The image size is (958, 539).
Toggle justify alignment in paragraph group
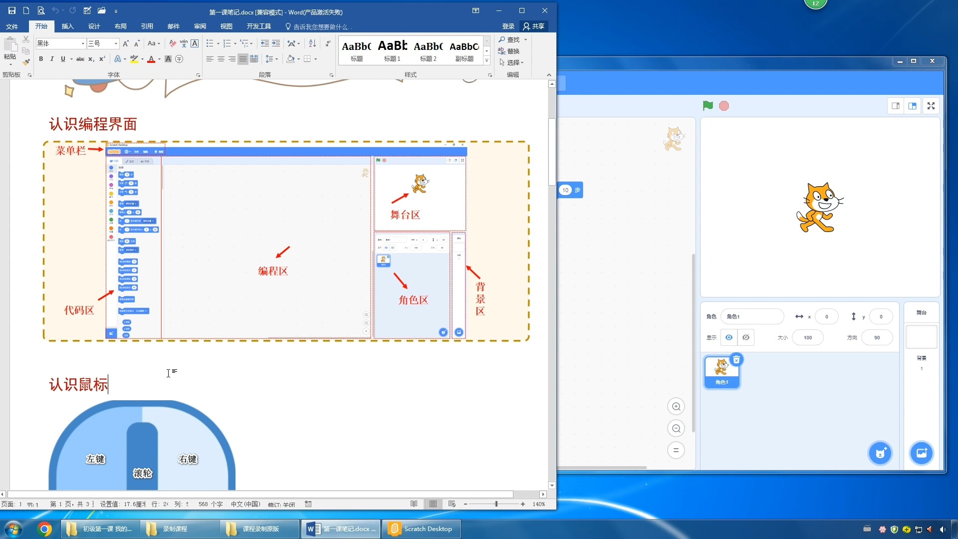243,59
